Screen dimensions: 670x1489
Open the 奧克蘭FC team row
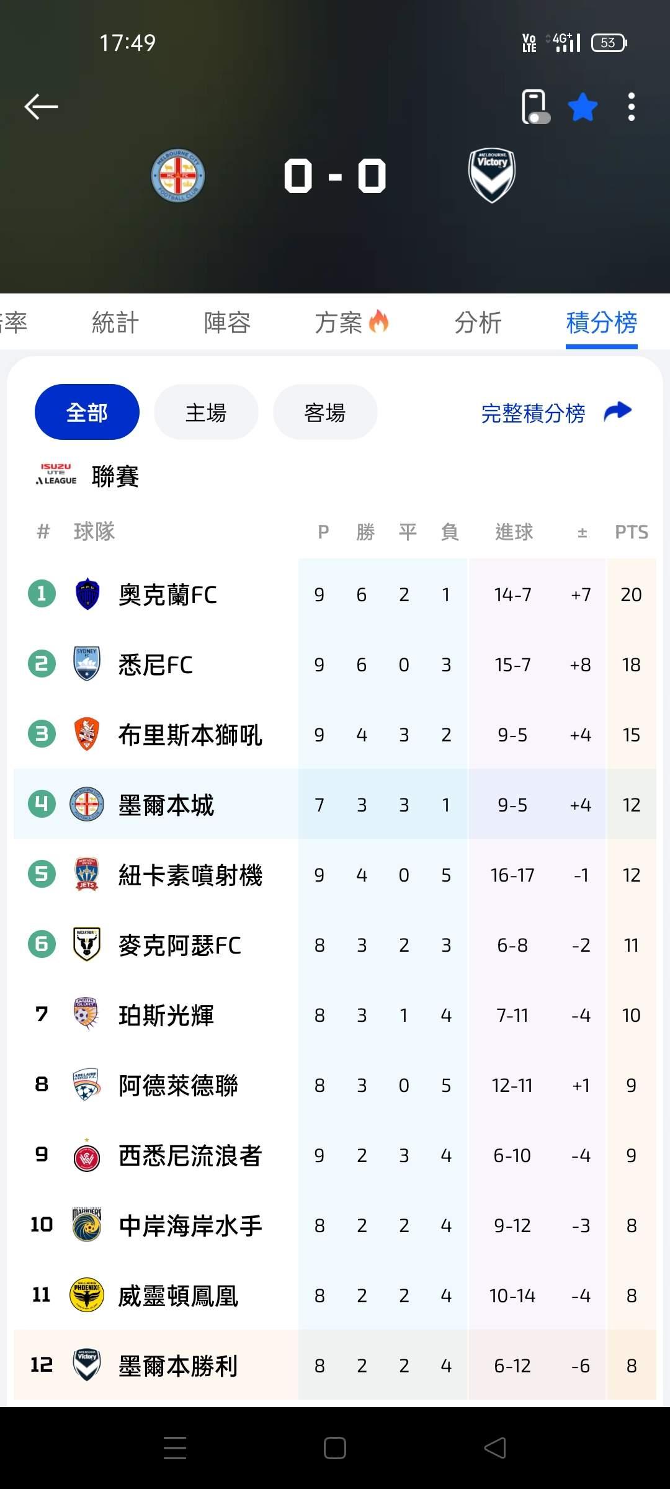167,594
